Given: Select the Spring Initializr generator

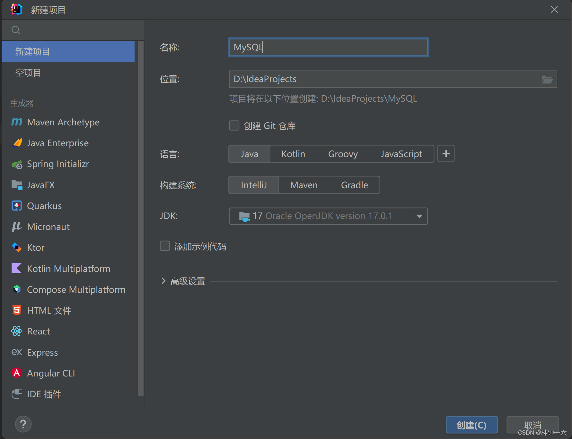Looking at the screenshot, I should [58, 164].
